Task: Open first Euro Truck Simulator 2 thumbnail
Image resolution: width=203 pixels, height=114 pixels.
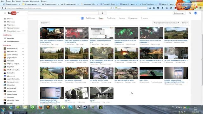Action: pyautogui.click(x=52, y=33)
